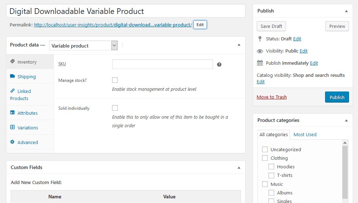The image size is (358, 203).
Task: Select the All categories tab
Action: coord(274,134)
